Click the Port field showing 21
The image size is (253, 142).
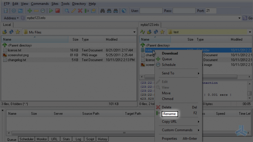pos(211,11)
